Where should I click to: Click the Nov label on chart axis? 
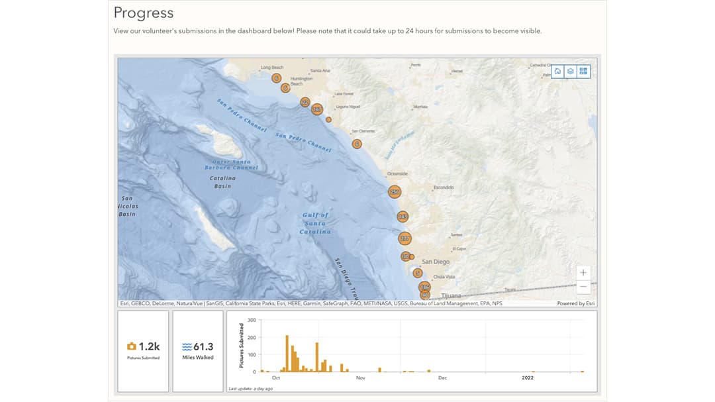tap(360, 378)
